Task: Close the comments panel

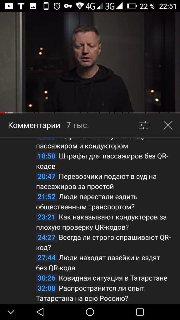Action: [168, 125]
